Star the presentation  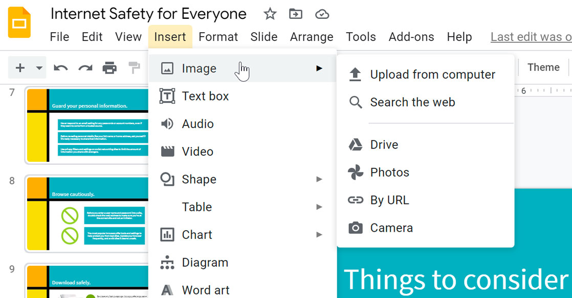(x=270, y=14)
